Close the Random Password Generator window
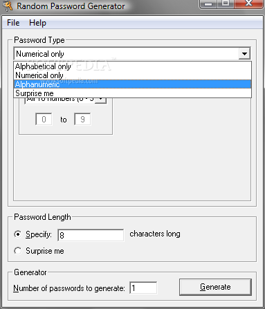This screenshot has width=265, height=309. [x=248, y=4]
